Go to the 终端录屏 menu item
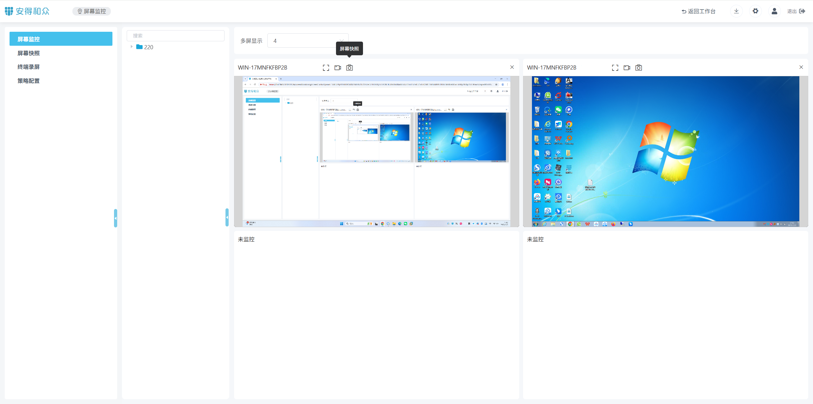 [x=29, y=67]
